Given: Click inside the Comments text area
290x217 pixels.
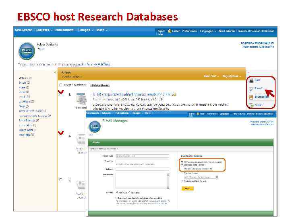Looking at the screenshot, I should click(x=141, y=181).
